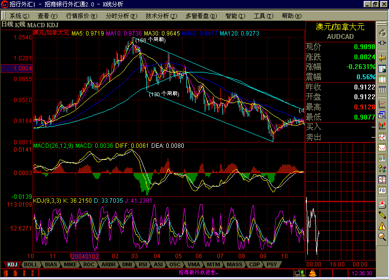Click the red wave chart icon
Screen dimensions: 389x280
click(x=382, y=147)
